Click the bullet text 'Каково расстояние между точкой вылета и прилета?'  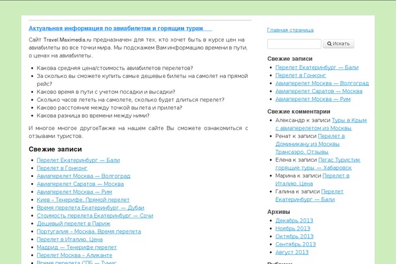110,108
